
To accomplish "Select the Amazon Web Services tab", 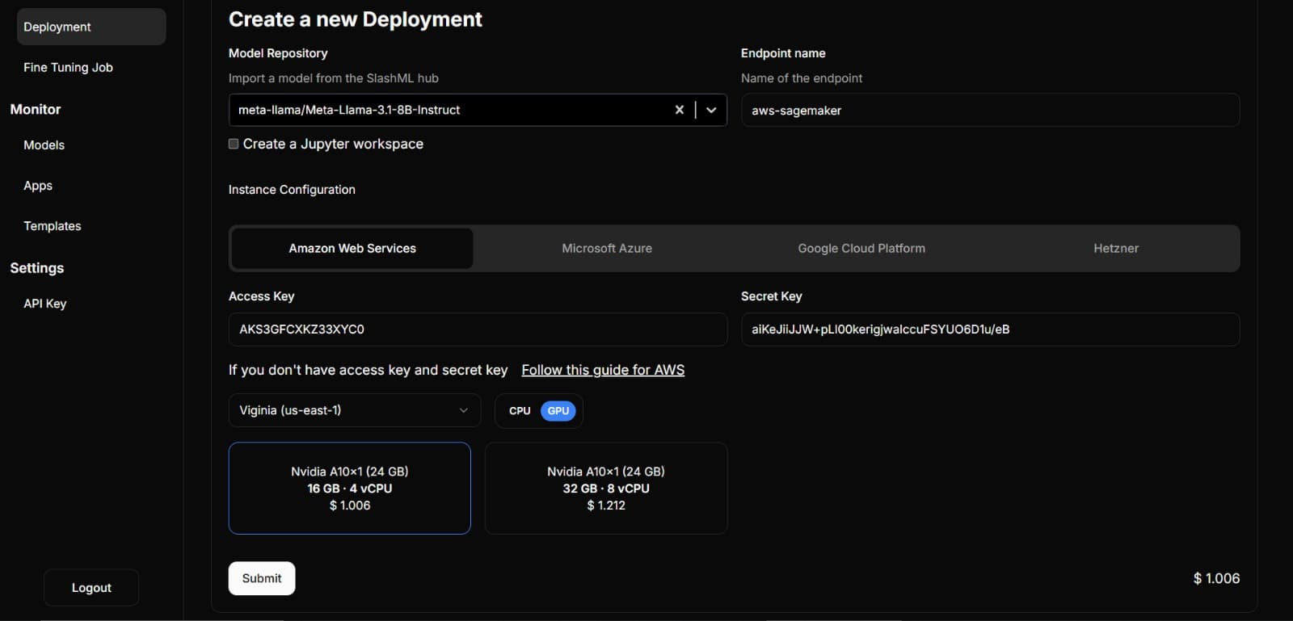I will (x=352, y=249).
